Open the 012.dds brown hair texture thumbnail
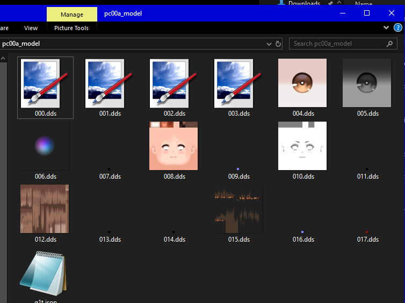 point(45,209)
